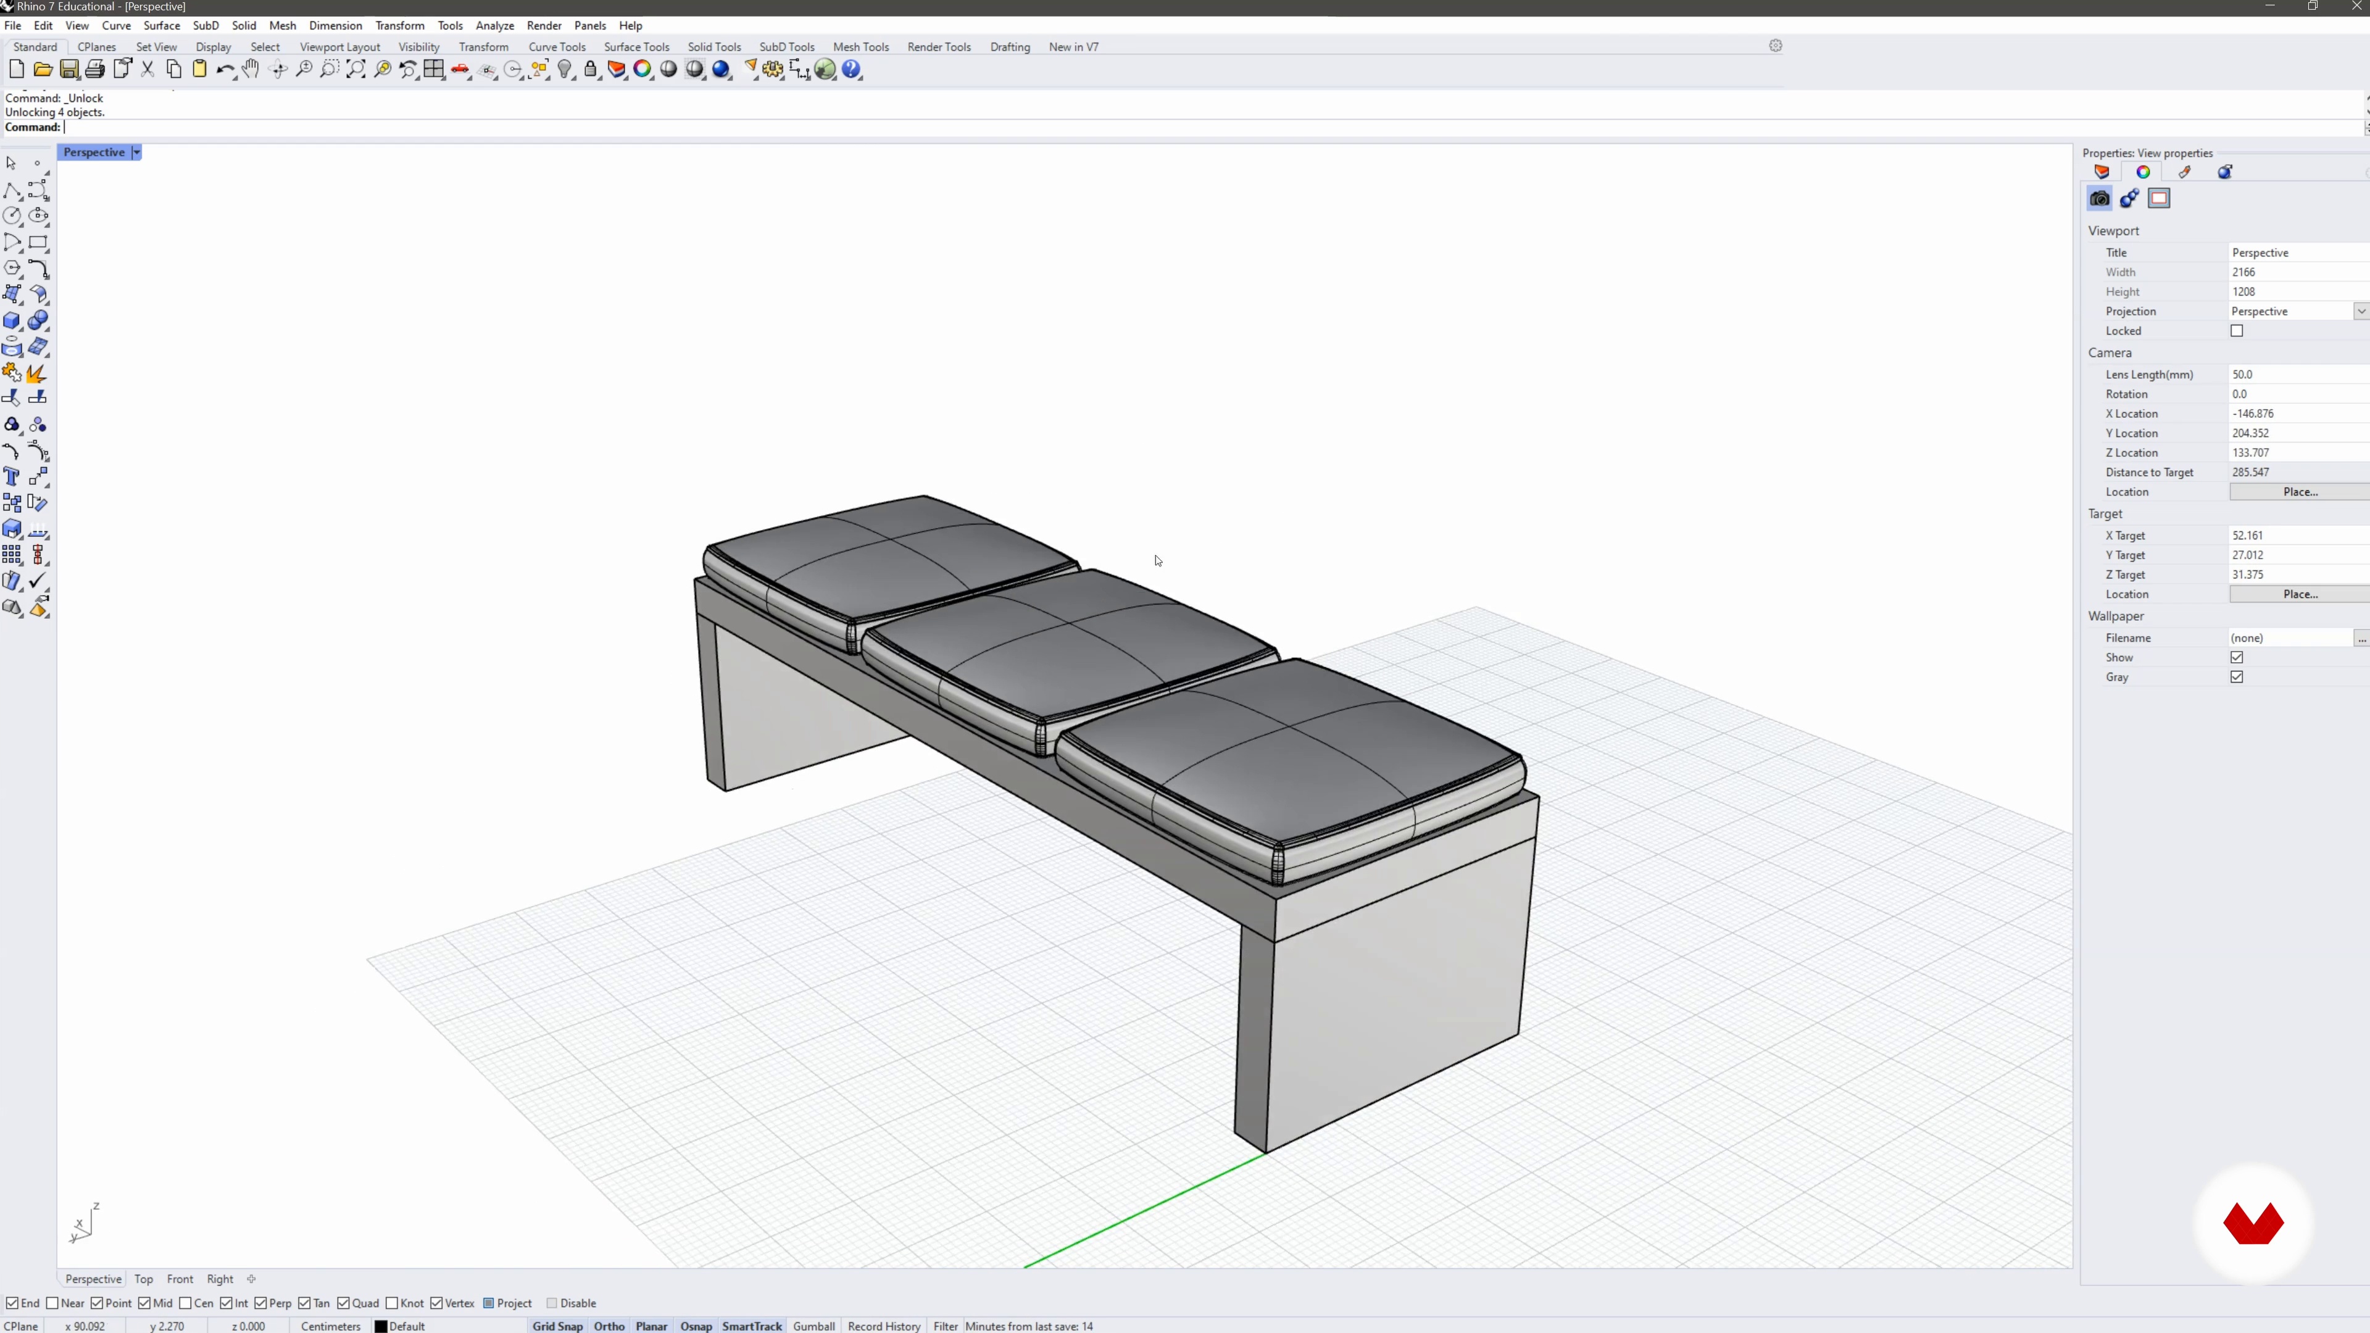Screen dimensions: 2370x1333
Task: Click the Cut scissors icon
Action: (x=148, y=69)
